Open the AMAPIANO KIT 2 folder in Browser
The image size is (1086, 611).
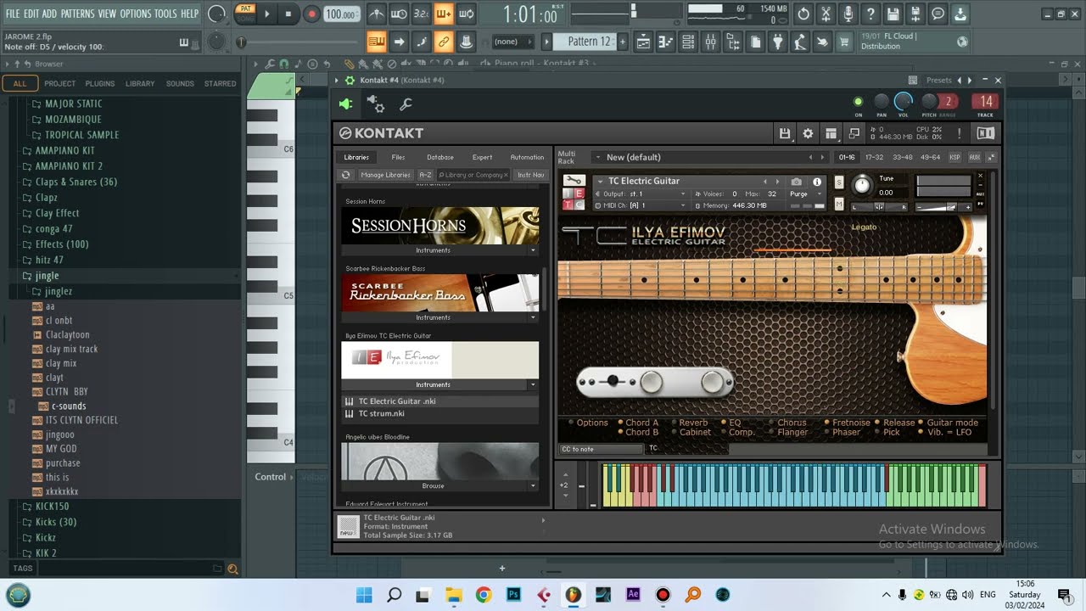pos(69,166)
